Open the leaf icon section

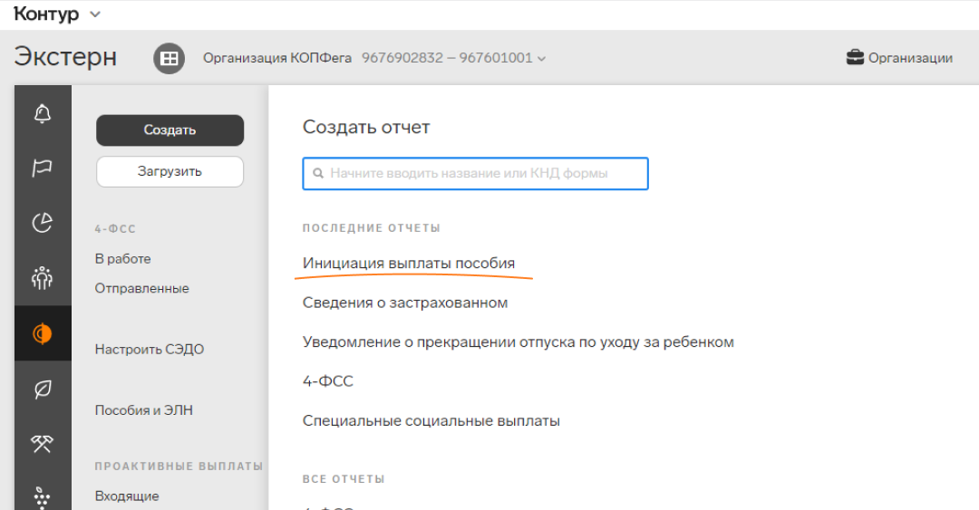tap(43, 389)
